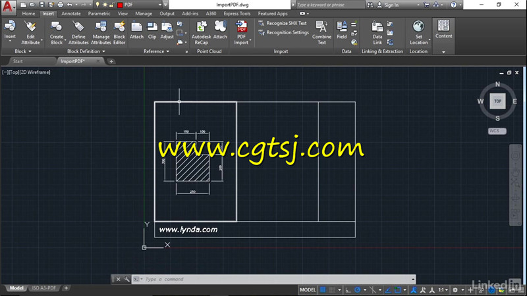The width and height of the screenshot is (527, 296).
Task: Click the PDF Import tool
Action: [241, 32]
